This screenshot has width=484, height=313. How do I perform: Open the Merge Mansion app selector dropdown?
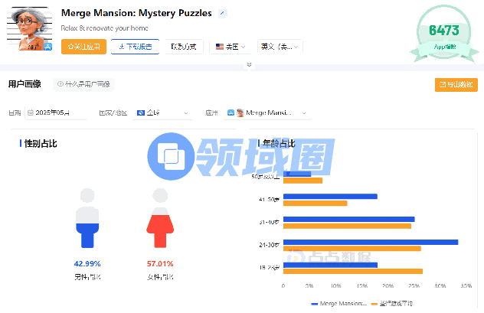tap(268, 113)
